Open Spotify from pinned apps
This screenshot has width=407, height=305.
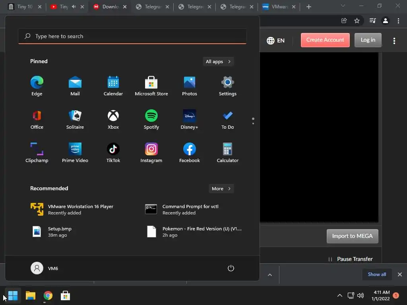click(151, 120)
